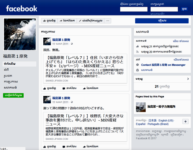The width and height of the screenshot is (193, 150).
Task: Open the first post's 2011 date timestamp
Action: pyautogui.click(x=60, y=44)
